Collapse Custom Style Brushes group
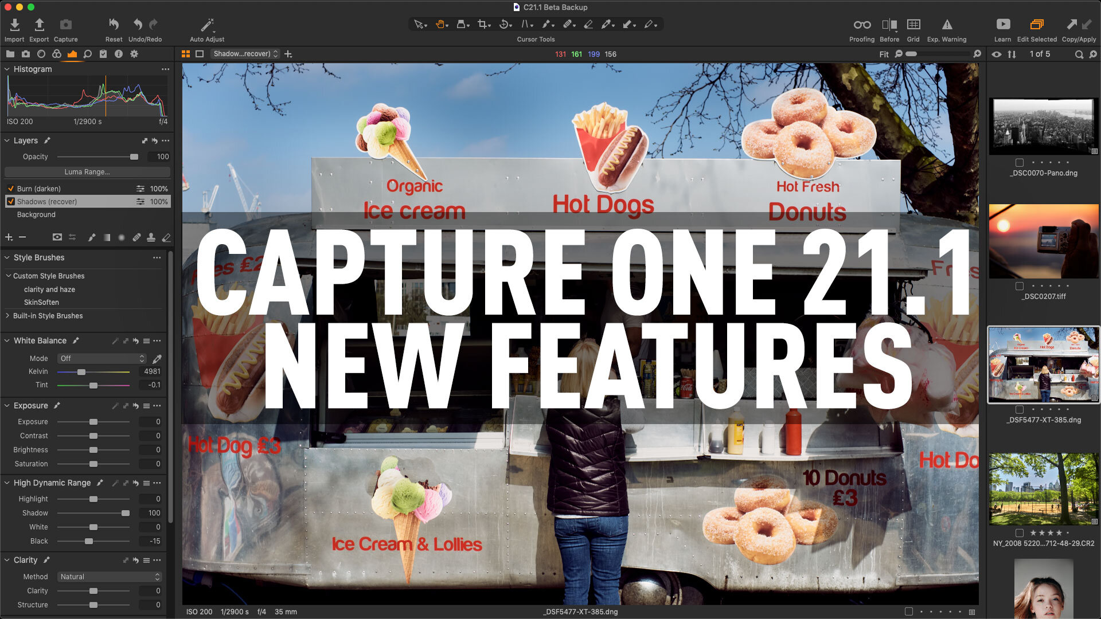Viewport: 1101px width, 619px height. (9, 276)
